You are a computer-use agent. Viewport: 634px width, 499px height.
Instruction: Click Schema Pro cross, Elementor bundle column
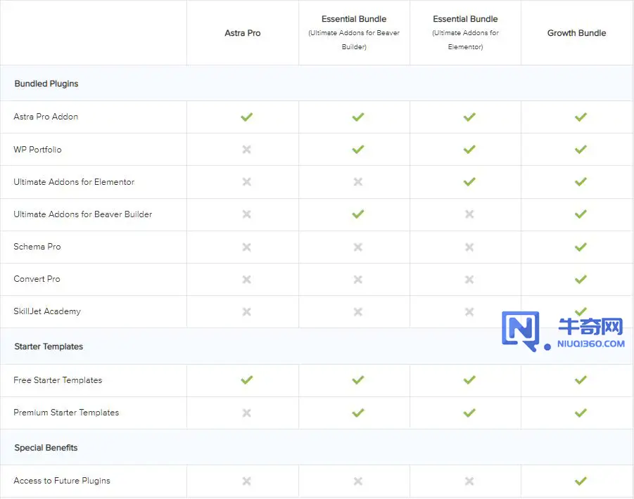pyautogui.click(x=469, y=247)
